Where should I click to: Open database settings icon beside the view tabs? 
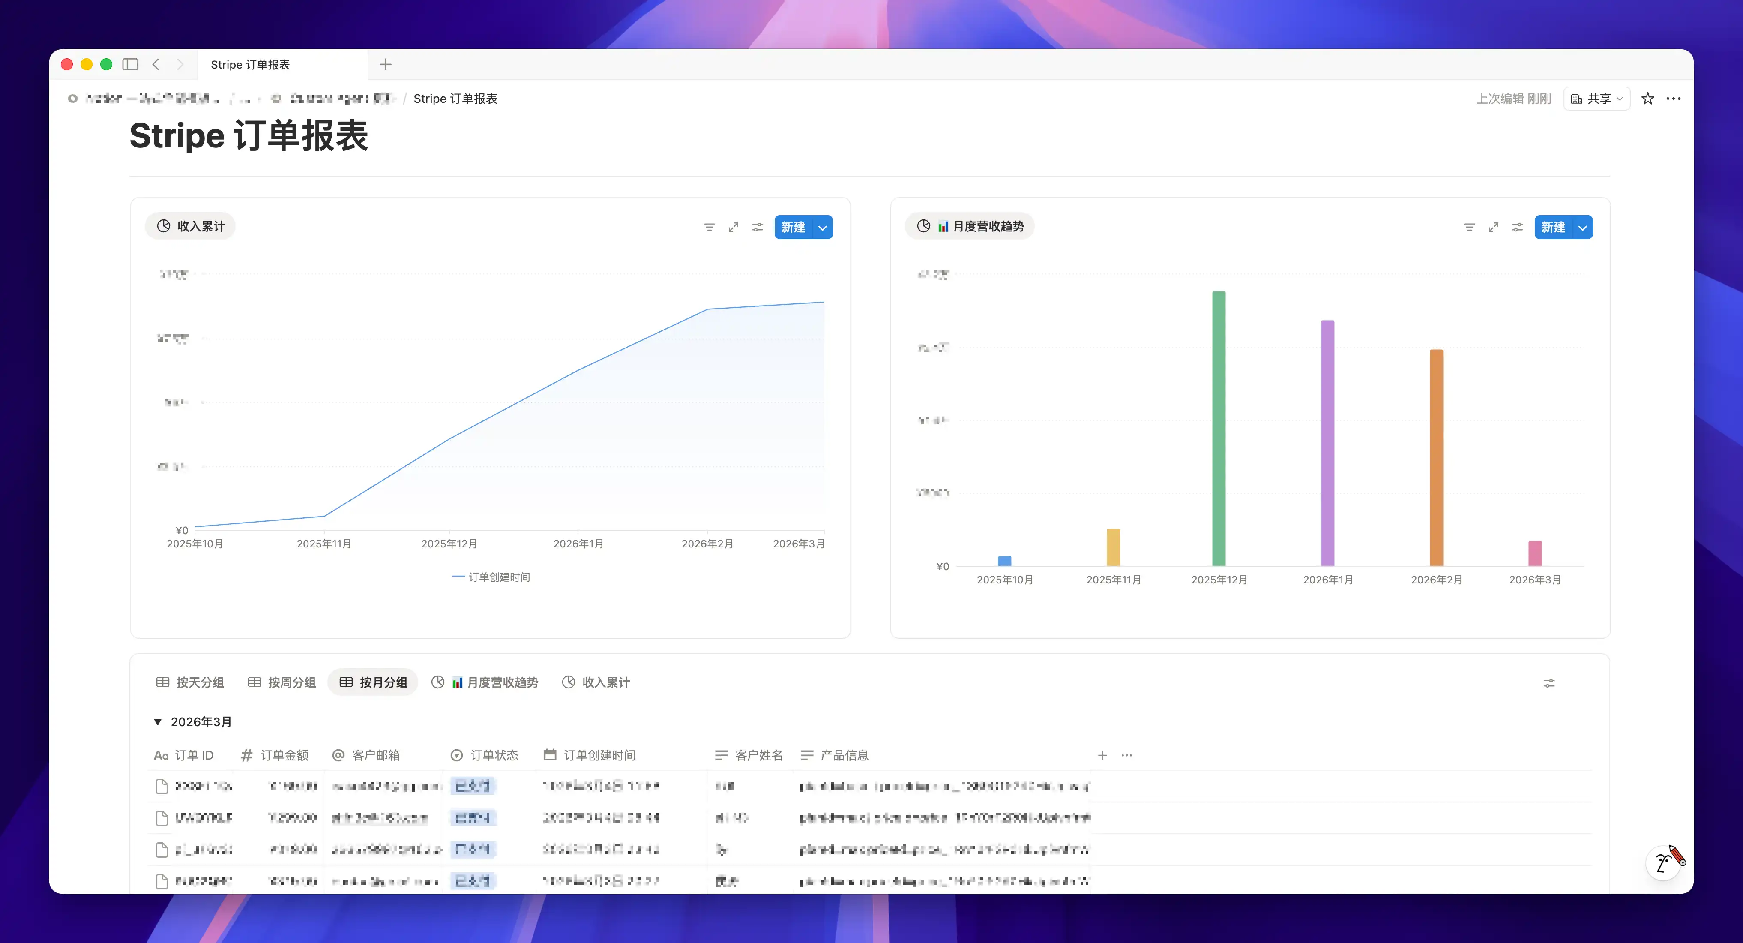1549,683
